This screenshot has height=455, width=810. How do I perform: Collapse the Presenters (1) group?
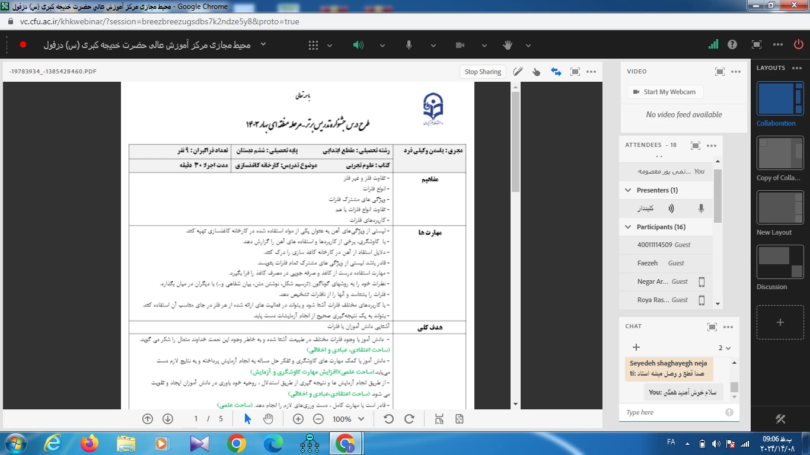(x=628, y=190)
